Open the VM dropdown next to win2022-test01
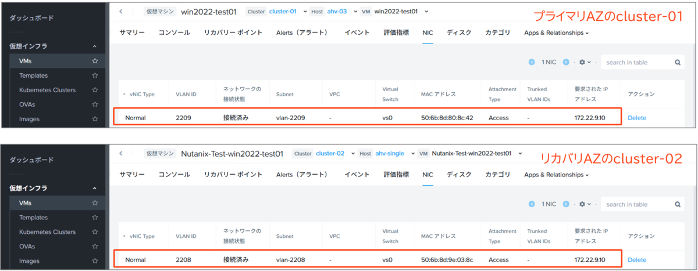Image resolution: width=698 pixels, height=271 pixels. point(426,11)
